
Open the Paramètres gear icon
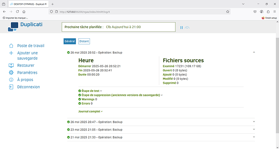11,72
